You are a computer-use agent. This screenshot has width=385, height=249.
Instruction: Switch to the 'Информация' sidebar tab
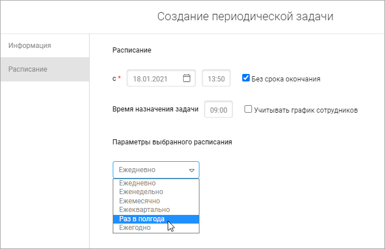[x=31, y=45]
